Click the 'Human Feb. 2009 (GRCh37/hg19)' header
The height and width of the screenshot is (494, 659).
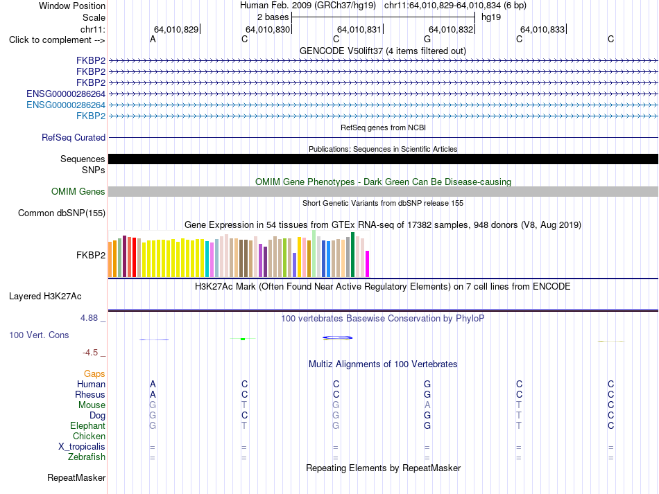pos(307,6)
